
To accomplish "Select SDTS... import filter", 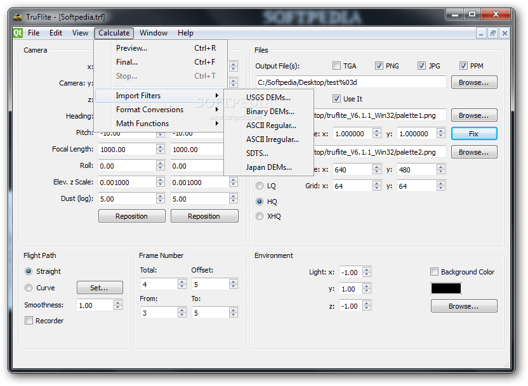I will point(268,153).
